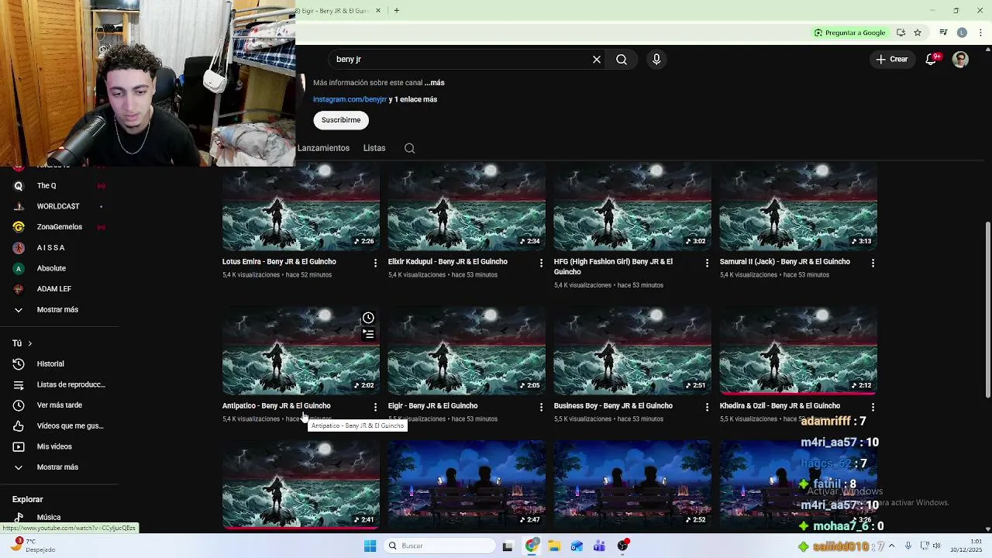Open the YouTube account avatar menu

pos(960,59)
